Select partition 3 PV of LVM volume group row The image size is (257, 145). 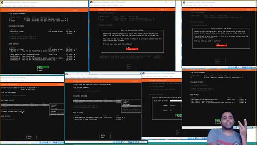click(x=43, y=60)
